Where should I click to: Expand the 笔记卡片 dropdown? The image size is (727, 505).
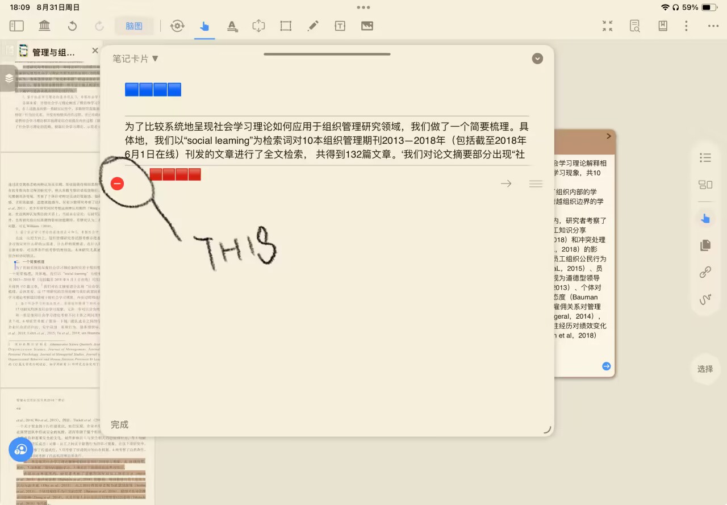tap(135, 59)
